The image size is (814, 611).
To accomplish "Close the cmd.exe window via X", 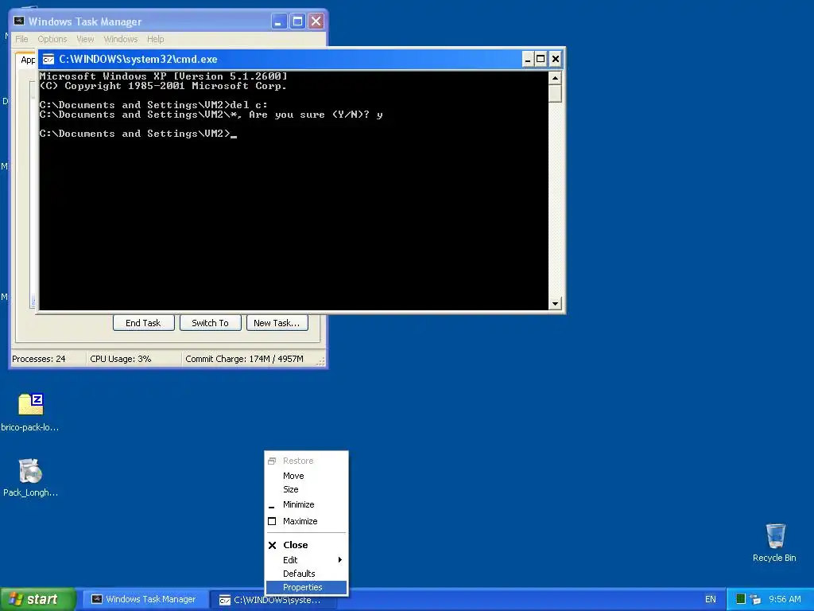I will click(555, 59).
